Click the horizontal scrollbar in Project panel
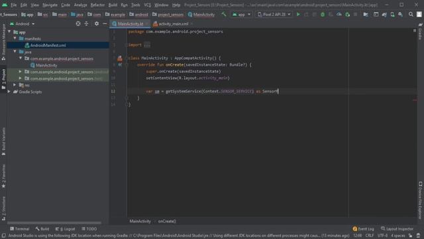 (54, 223)
